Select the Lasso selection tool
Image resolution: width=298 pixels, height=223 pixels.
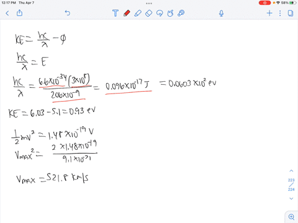tap(160, 14)
